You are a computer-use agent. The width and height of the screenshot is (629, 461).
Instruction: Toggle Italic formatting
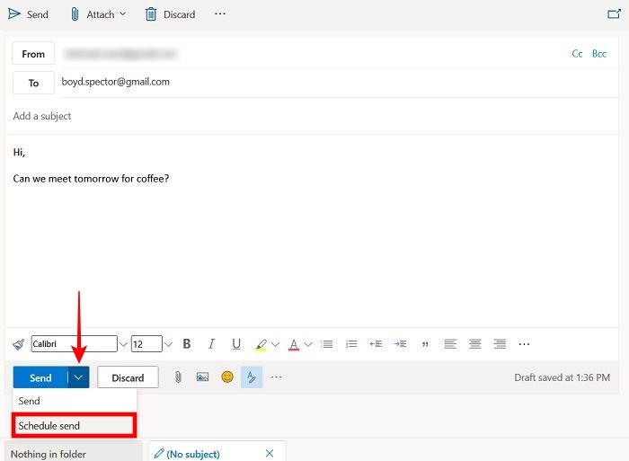point(211,344)
